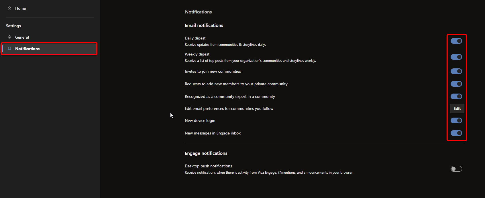Switch off requests to add new members
The image size is (485, 198).
[456, 84]
